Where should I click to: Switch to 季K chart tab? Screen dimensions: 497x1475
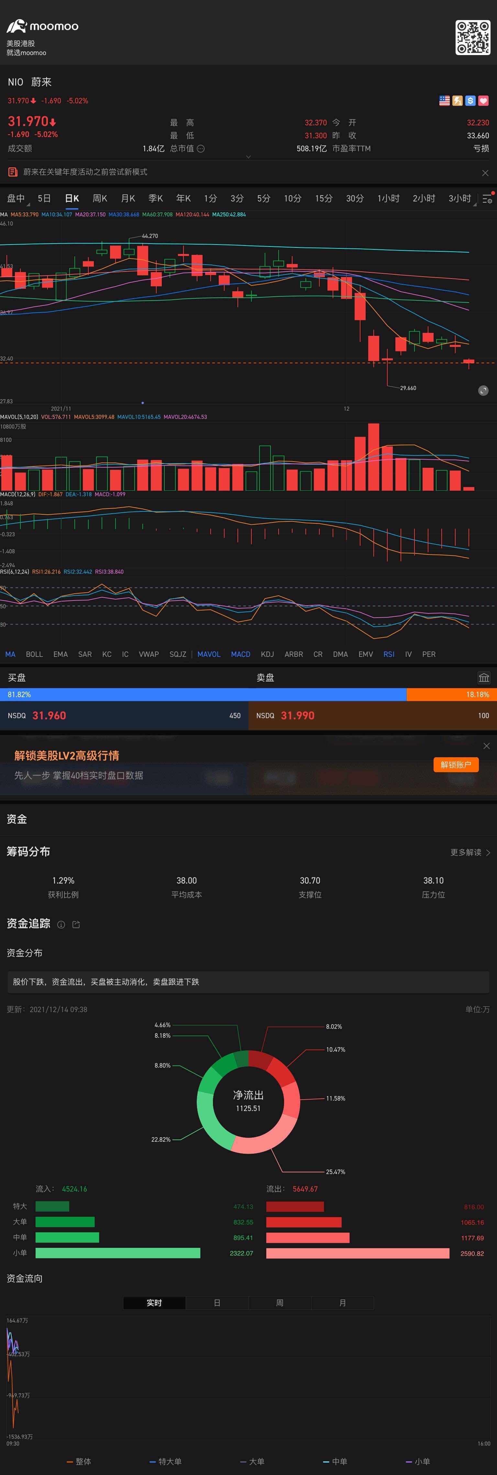(156, 198)
